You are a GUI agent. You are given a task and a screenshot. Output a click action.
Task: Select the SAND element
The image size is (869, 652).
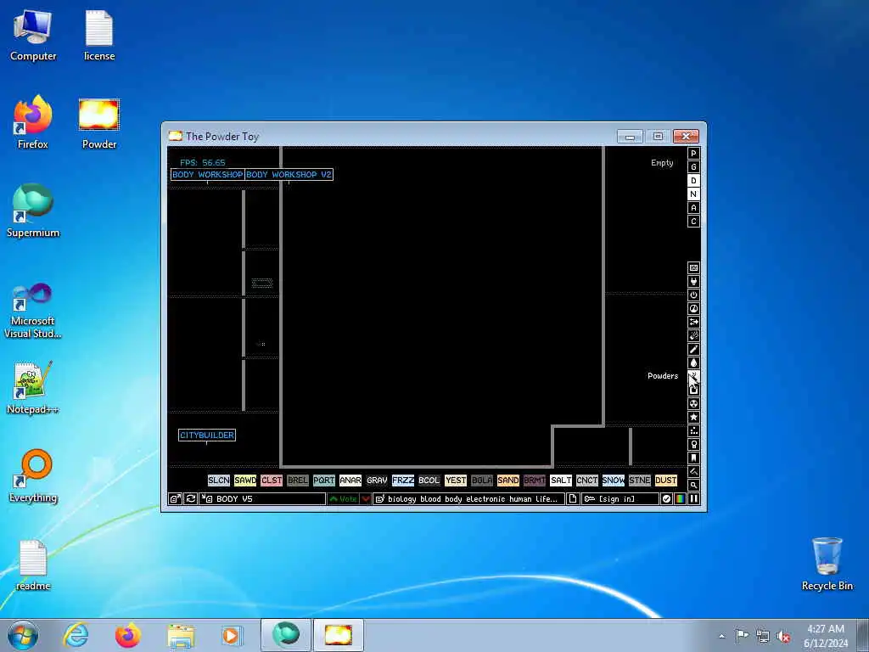coord(508,481)
